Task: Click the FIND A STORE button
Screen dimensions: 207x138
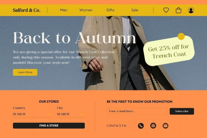Action: 49,125
